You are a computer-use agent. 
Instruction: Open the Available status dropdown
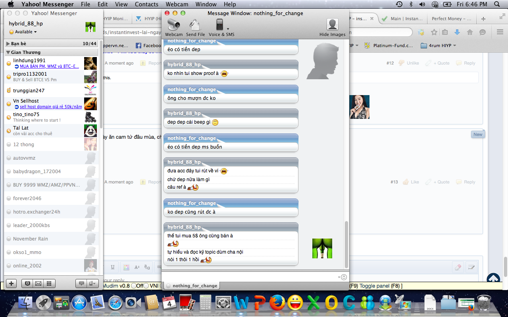(23, 32)
